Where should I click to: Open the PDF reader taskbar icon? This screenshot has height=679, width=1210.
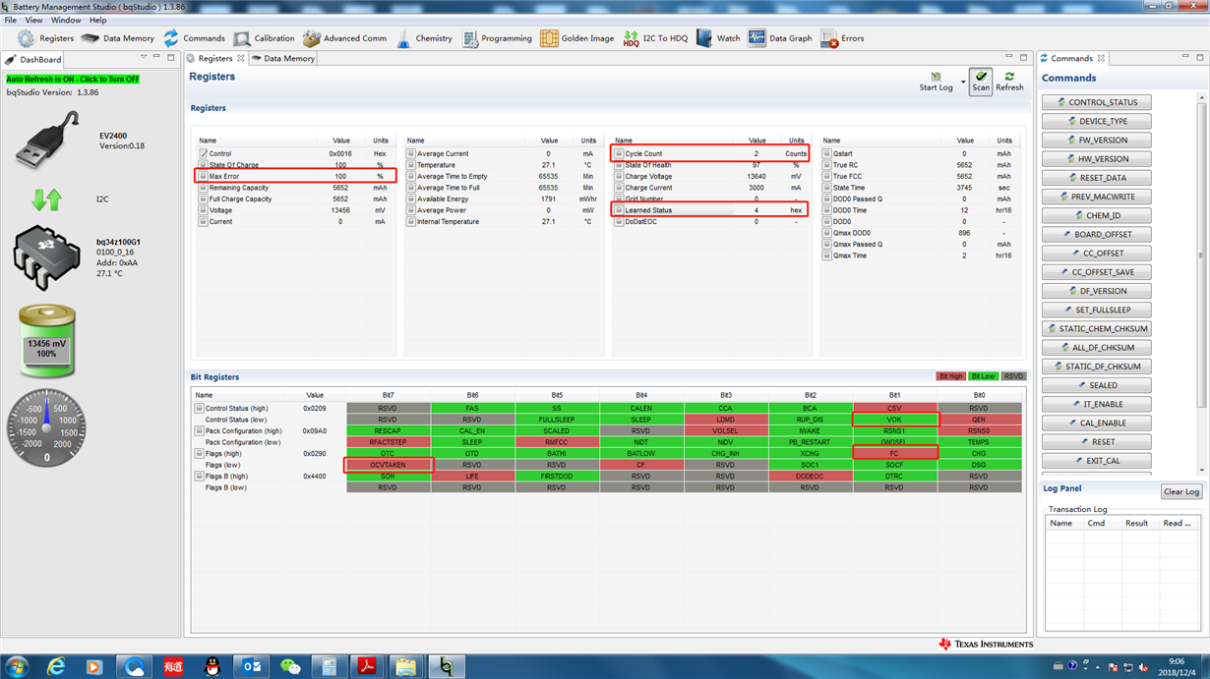[x=368, y=666]
